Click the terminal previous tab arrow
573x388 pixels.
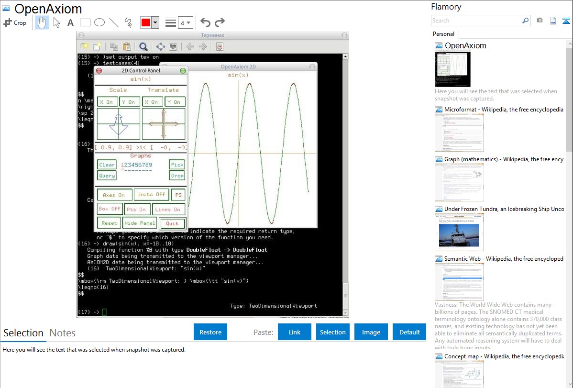point(190,46)
